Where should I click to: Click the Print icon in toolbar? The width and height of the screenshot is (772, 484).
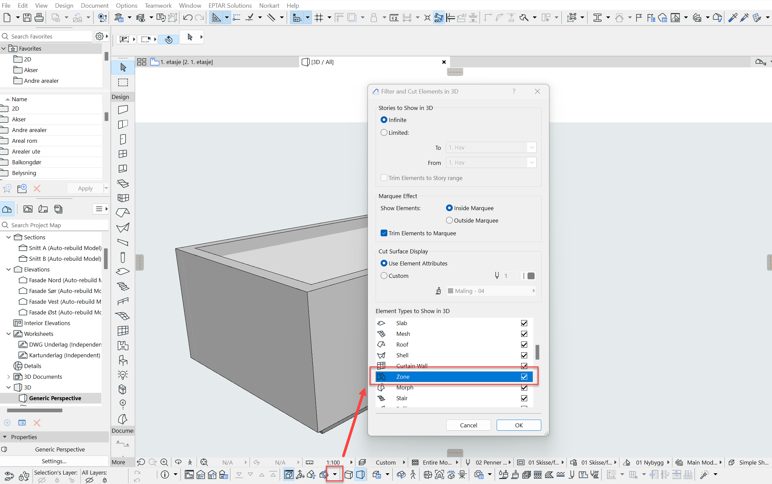[39, 17]
